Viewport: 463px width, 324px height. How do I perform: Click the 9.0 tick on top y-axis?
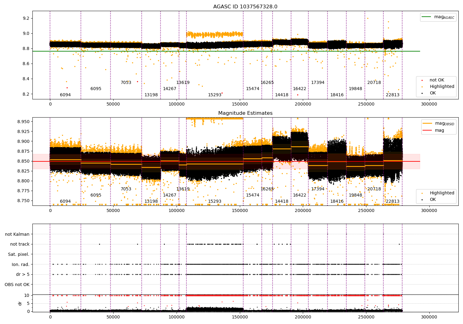(x=26, y=34)
